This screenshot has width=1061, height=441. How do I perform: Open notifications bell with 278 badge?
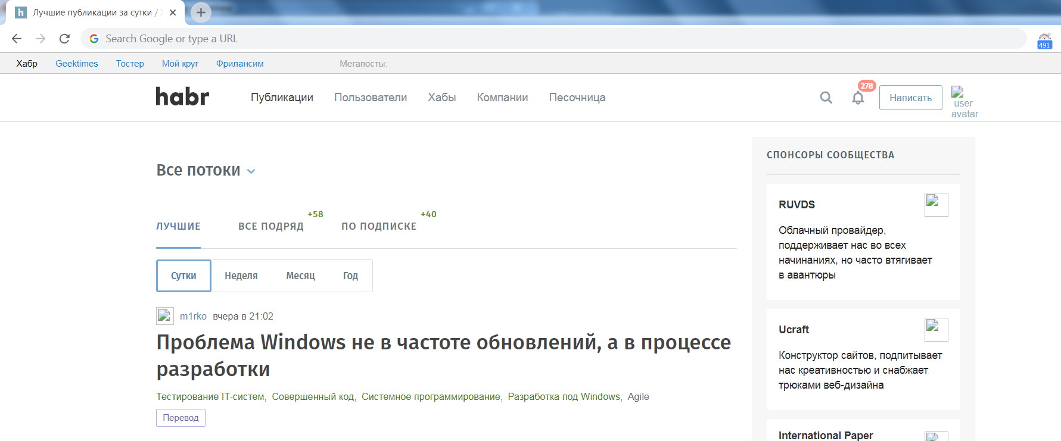click(858, 98)
